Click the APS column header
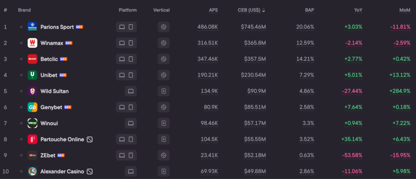The image size is (416, 179). [x=213, y=10]
